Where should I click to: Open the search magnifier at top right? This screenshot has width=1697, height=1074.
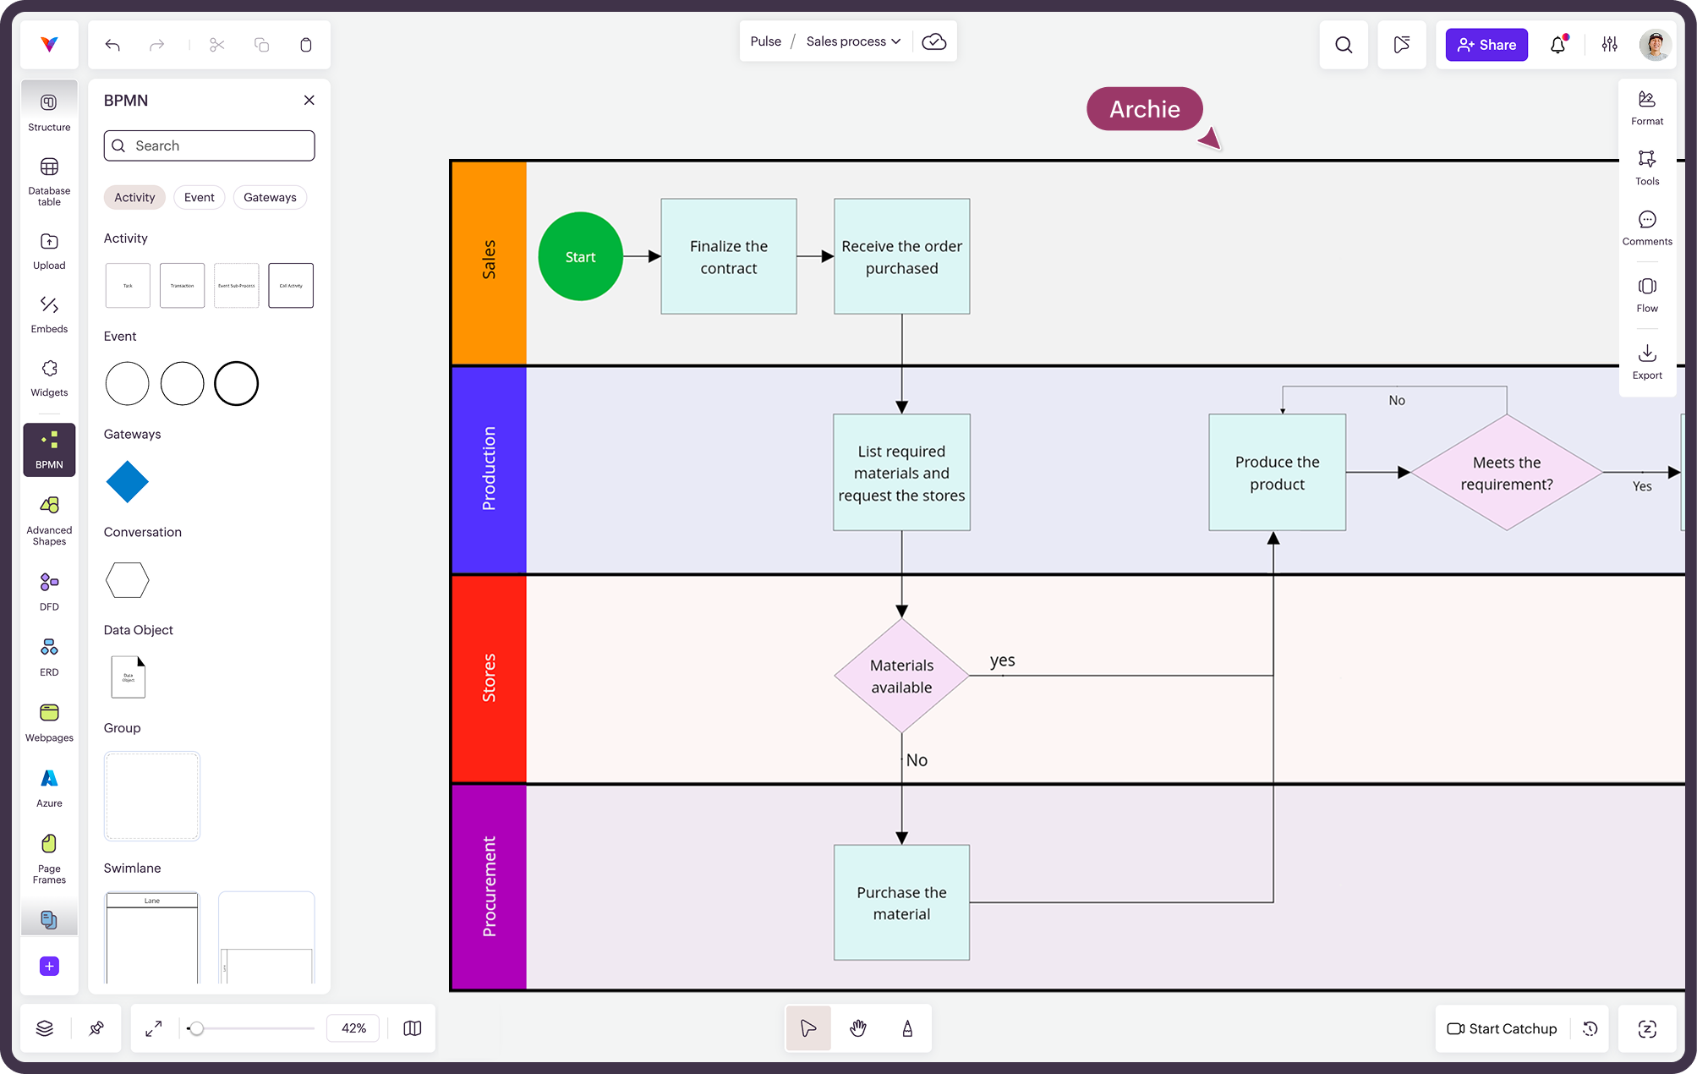pyautogui.click(x=1344, y=45)
